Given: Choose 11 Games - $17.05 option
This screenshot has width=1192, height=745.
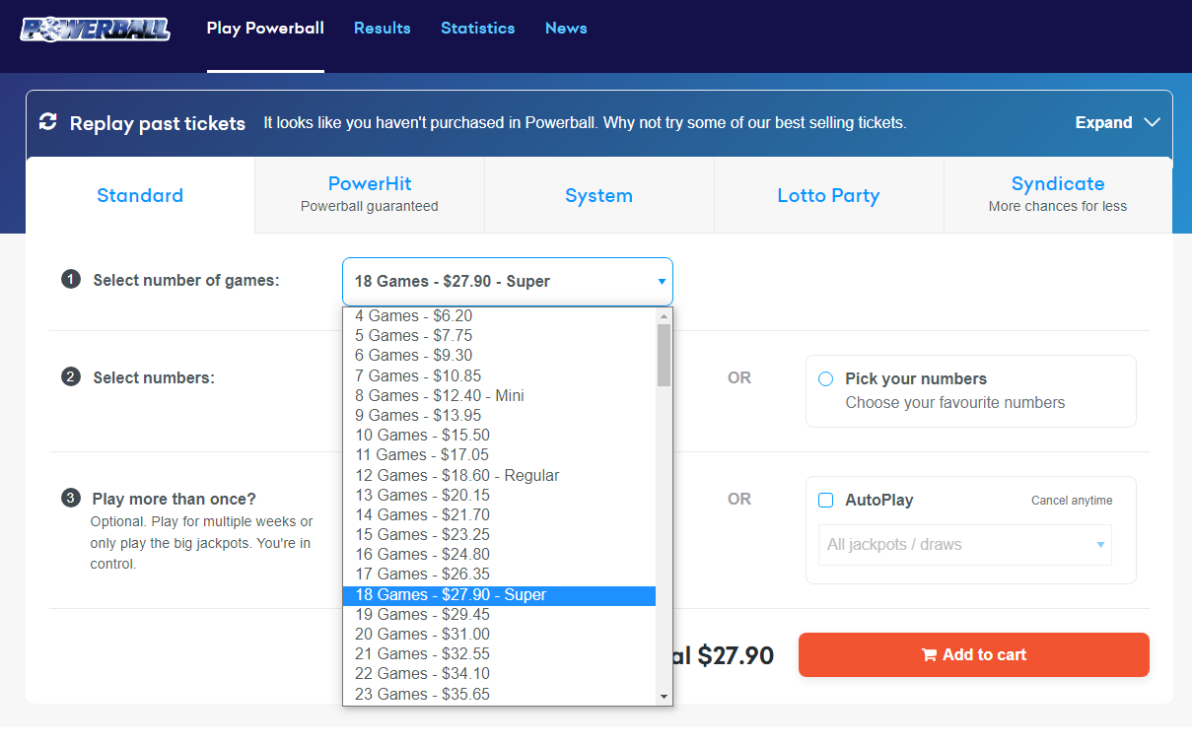Looking at the screenshot, I should tap(499, 455).
